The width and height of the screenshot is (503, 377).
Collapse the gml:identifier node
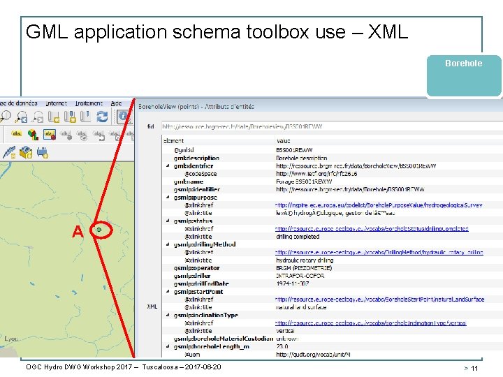pyautogui.click(x=168, y=165)
